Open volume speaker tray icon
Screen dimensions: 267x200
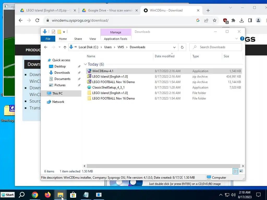tap(233, 195)
